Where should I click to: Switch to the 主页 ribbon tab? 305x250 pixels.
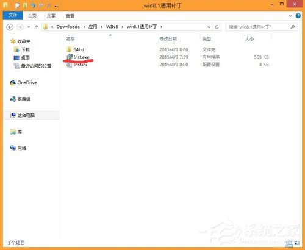point(32,16)
